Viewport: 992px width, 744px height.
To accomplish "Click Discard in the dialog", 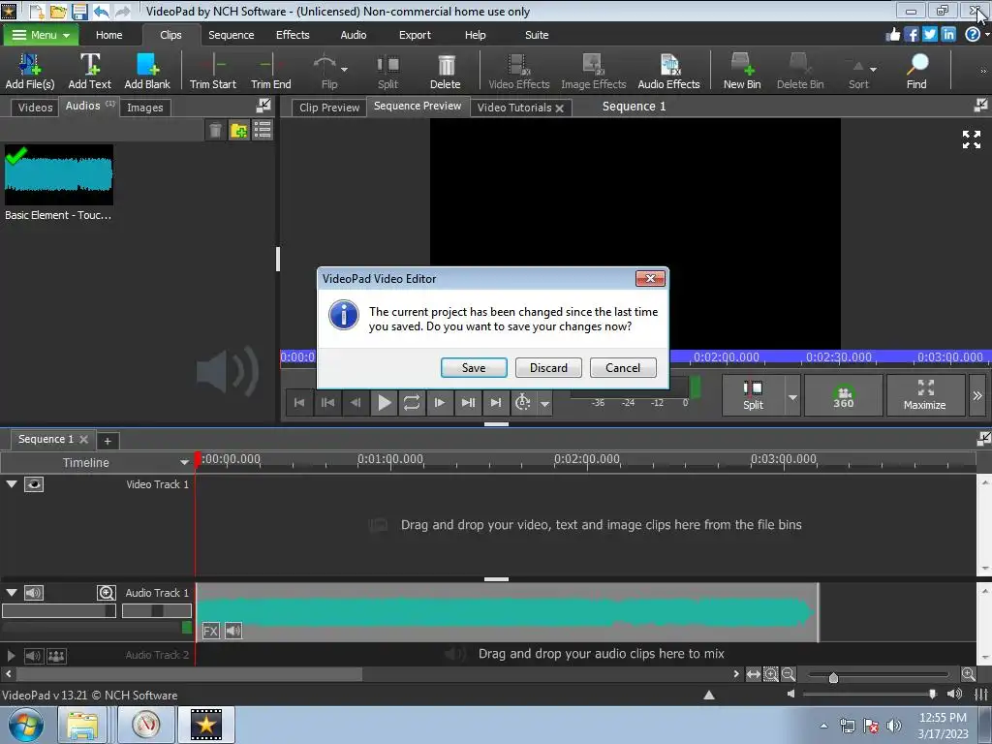I will [x=548, y=367].
